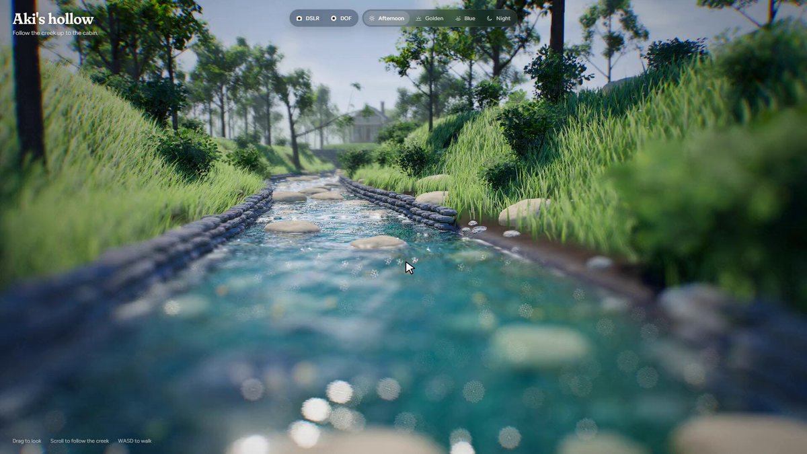Image resolution: width=807 pixels, height=454 pixels.
Task: Click "Follow the creek up to the cabin." subtitle
Action: point(55,33)
